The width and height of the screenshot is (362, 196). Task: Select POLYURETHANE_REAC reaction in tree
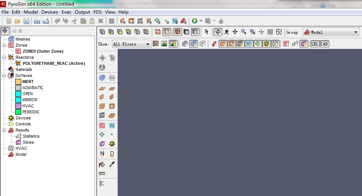coord(54,63)
